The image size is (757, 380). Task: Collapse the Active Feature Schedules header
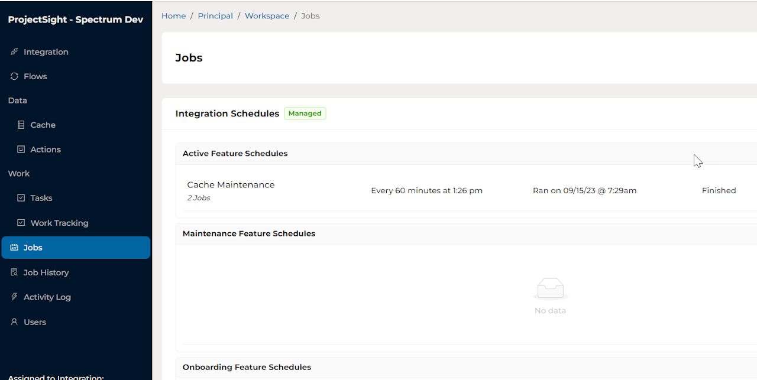click(466, 154)
